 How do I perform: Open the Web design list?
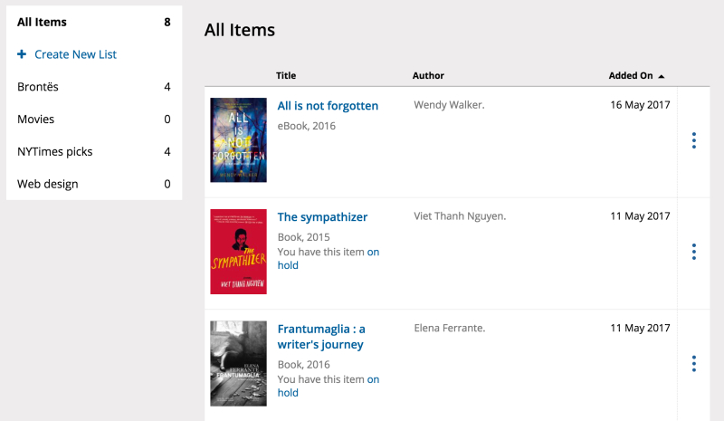[x=48, y=185]
